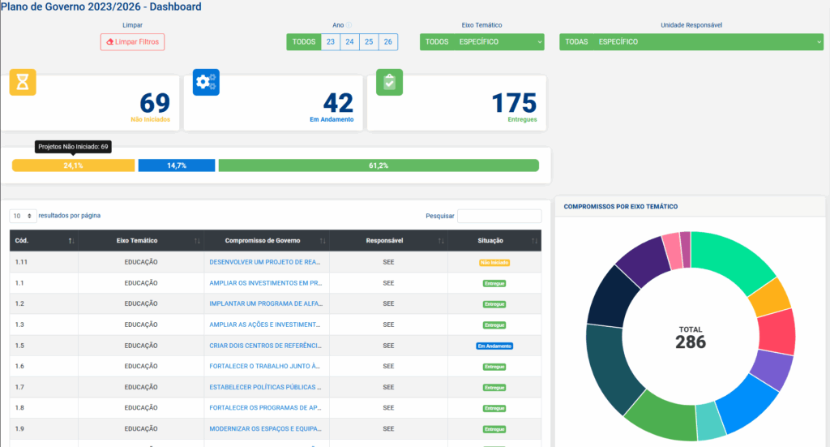
Task: Click Limpar Filtros button
Action: tap(132, 41)
